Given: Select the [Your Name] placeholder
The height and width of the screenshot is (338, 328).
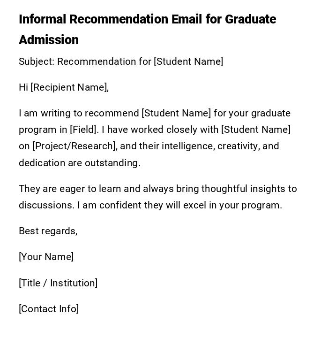Looking at the screenshot, I should (46, 257).
